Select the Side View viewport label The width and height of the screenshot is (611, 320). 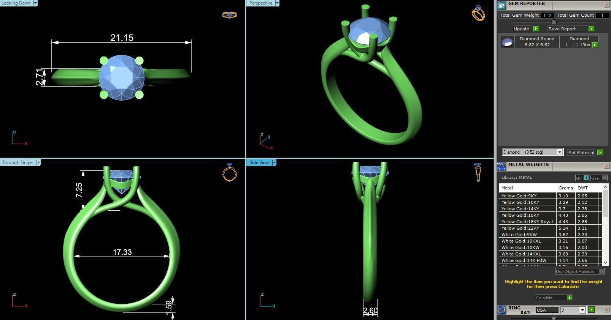click(x=259, y=162)
